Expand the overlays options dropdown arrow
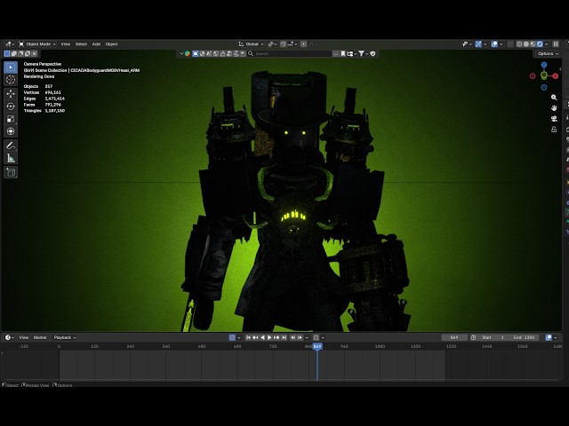The width and height of the screenshot is (569, 426). point(501,44)
